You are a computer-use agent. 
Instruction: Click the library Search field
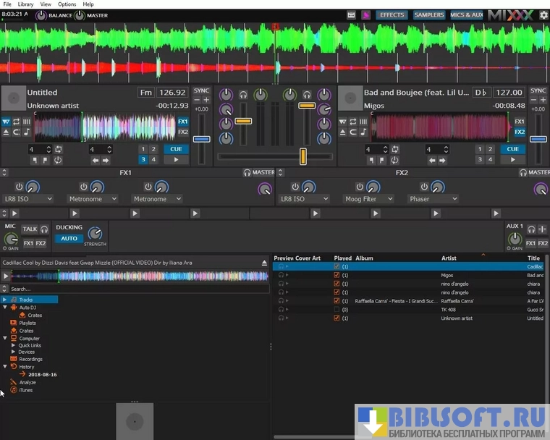pyautogui.click(x=137, y=289)
